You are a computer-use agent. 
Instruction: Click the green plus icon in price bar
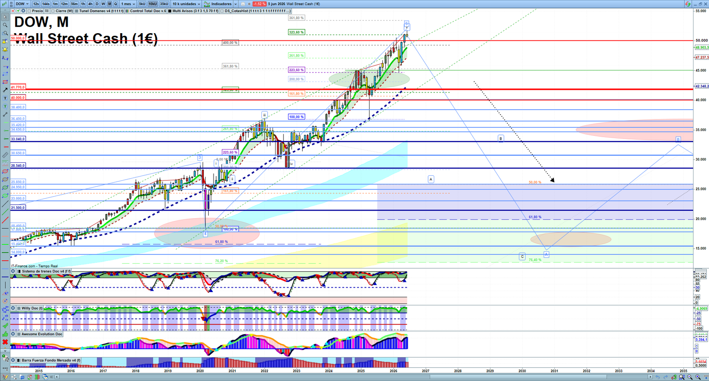pyautogui.click(x=18, y=11)
